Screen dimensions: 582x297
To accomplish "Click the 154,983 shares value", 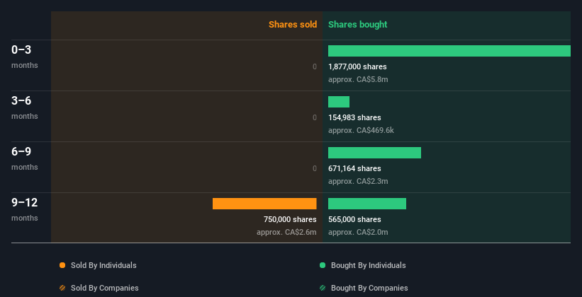I will coord(354,117).
